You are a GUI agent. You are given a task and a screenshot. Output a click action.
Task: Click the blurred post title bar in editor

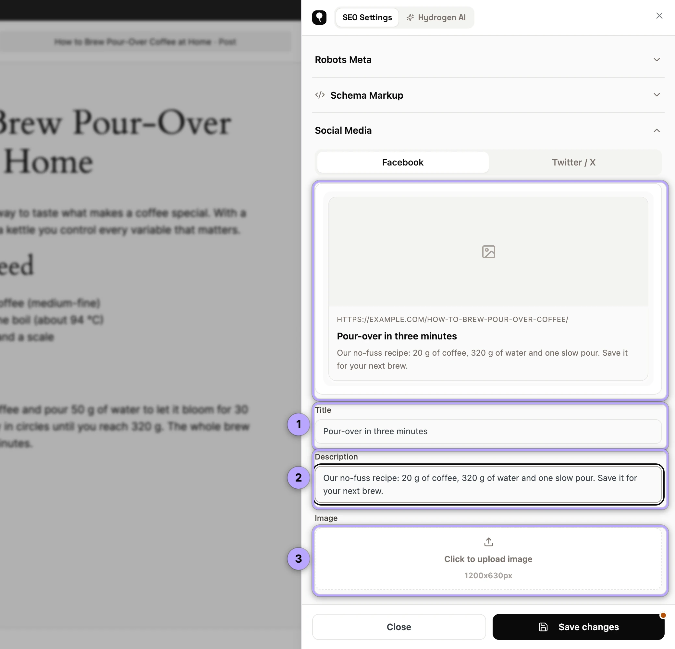pos(145,42)
